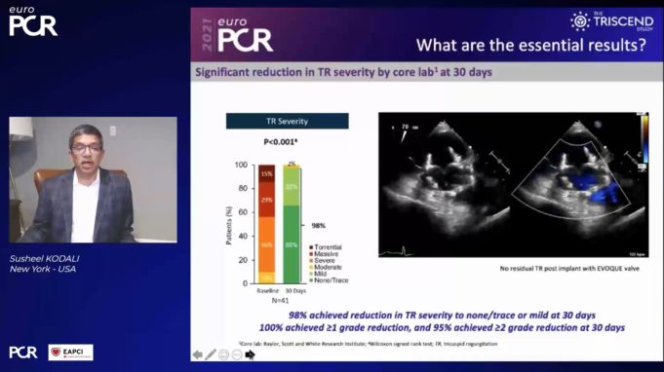Advance to the next slide with forward arrow

(250, 354)
